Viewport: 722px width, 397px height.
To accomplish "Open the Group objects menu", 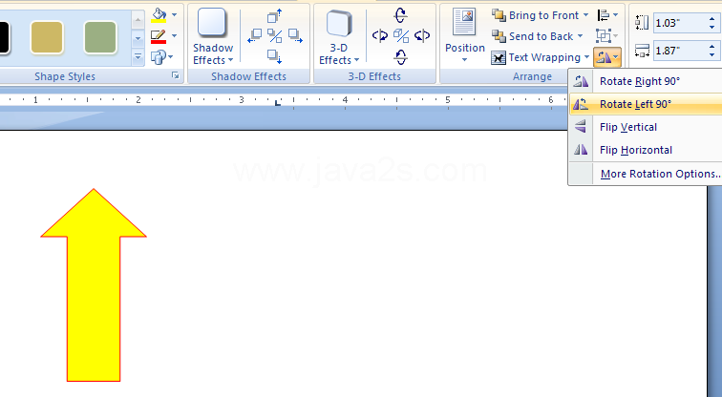I will [x=606, y=36].
